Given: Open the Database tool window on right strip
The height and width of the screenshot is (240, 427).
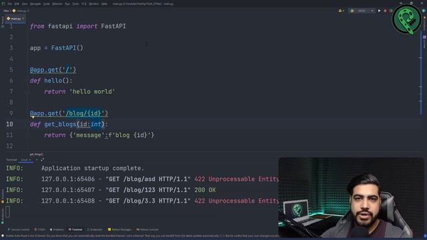Looking at the screenshot, I should point(424,23).
